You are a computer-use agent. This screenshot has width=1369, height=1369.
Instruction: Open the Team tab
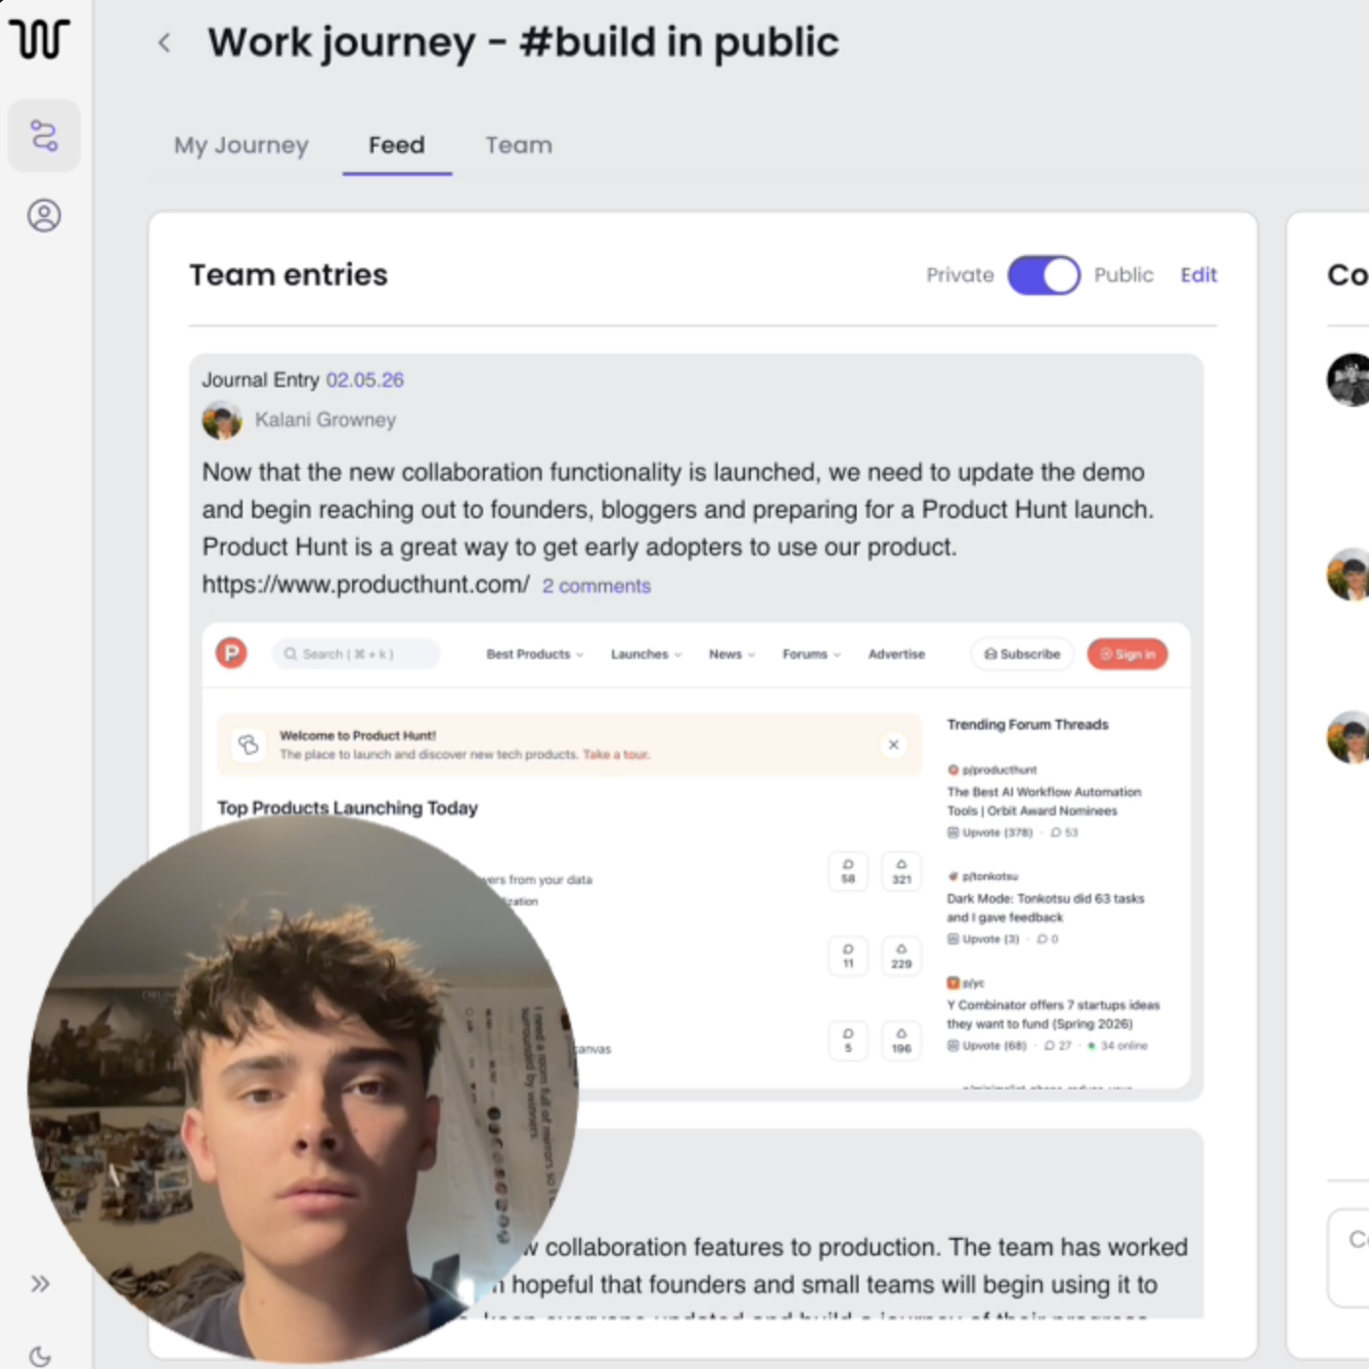coord(518,145)
